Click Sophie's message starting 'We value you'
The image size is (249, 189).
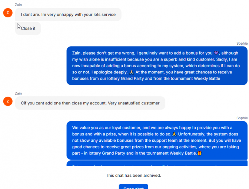pos(157,140)
